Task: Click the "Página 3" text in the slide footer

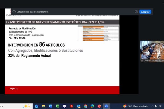Action: click(13, 89)
